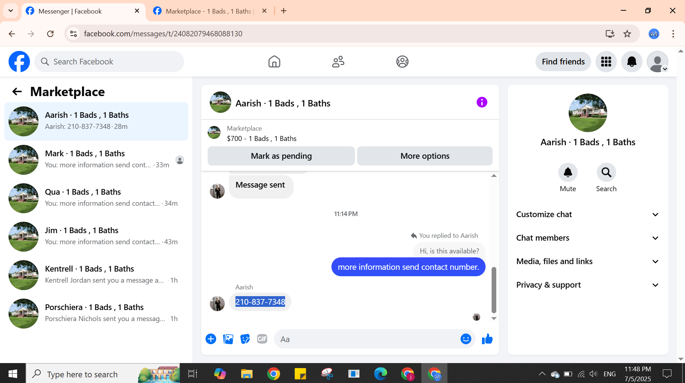The image size is (685, 383).
Task: Click the Search Facebook field
Action: point(109,62)
